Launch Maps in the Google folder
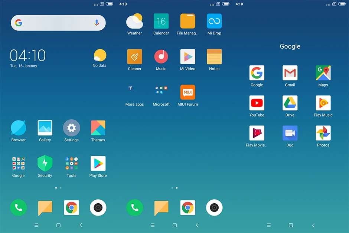The image size is (349, 233). coord(323,73)
